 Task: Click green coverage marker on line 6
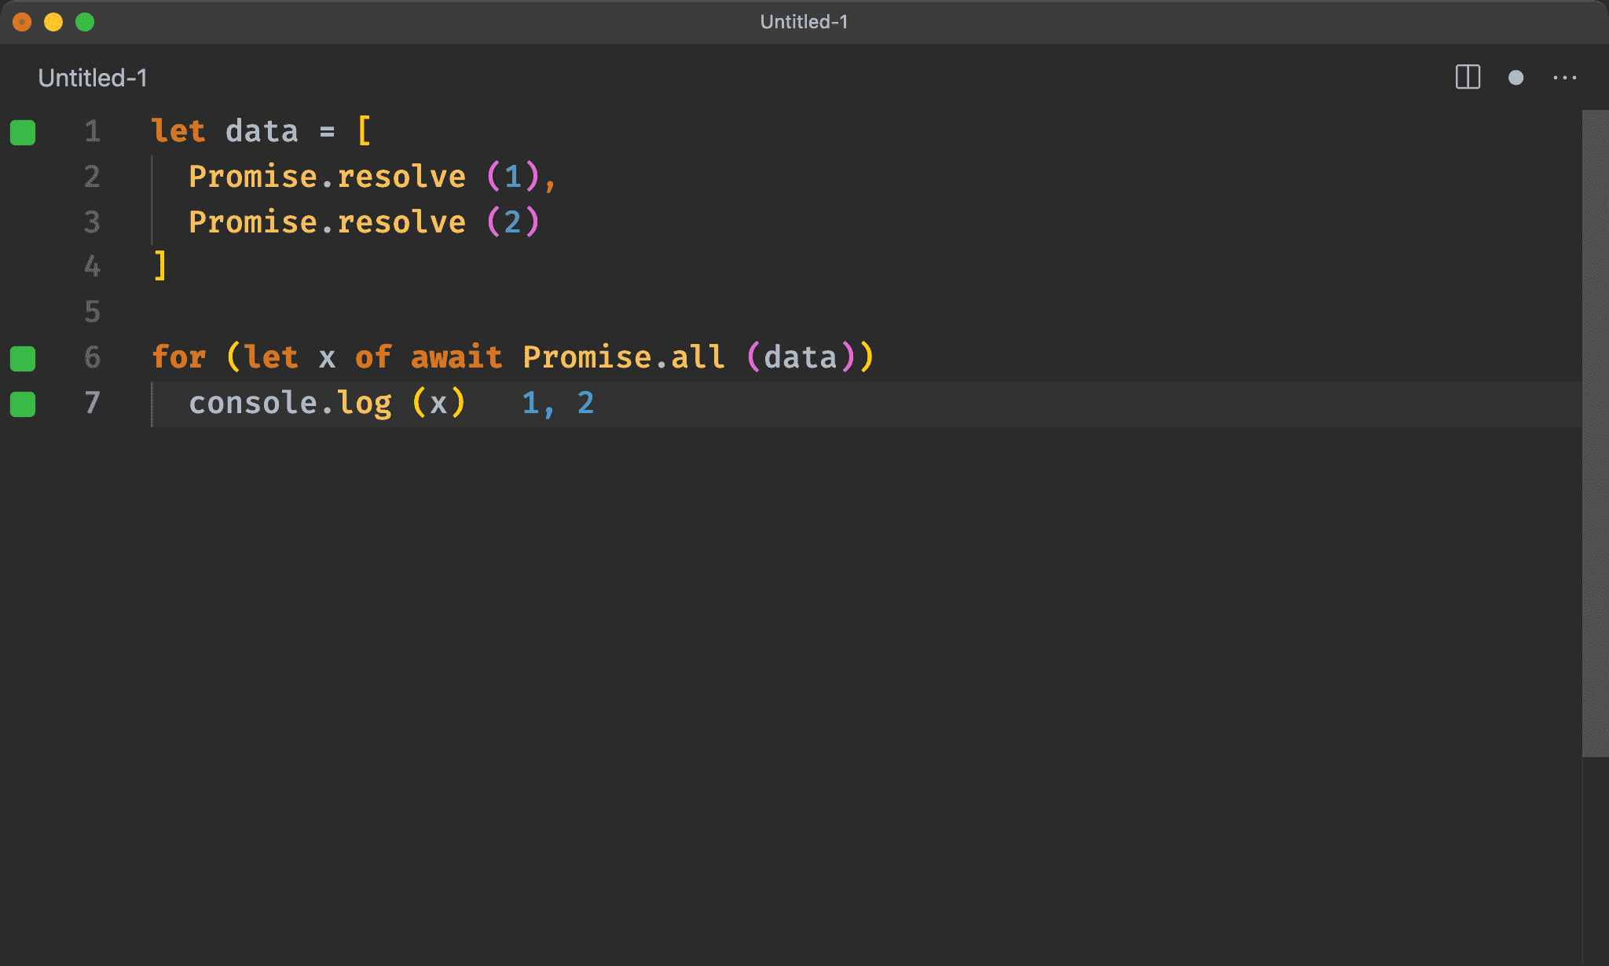23,358
